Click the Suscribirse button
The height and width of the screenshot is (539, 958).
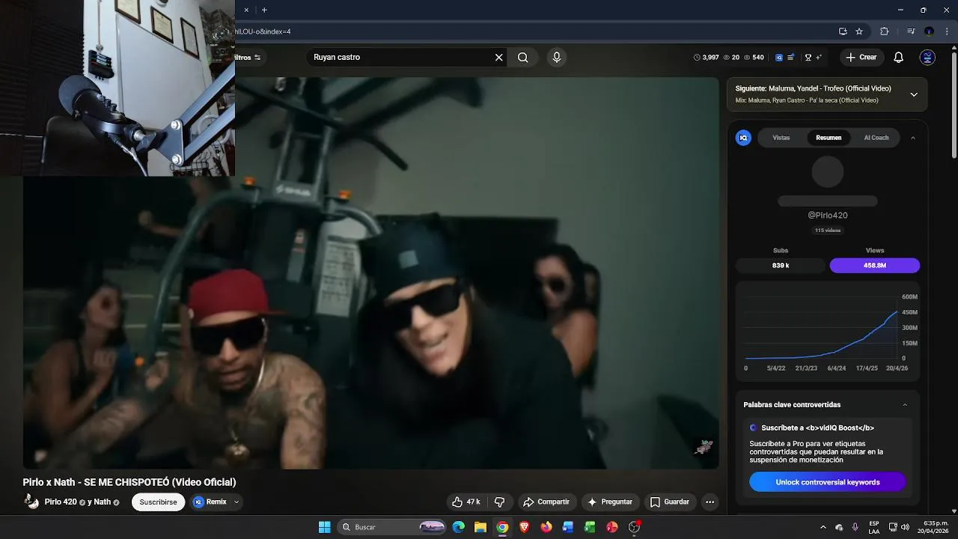pyautogui.click(x=158, y=502)
